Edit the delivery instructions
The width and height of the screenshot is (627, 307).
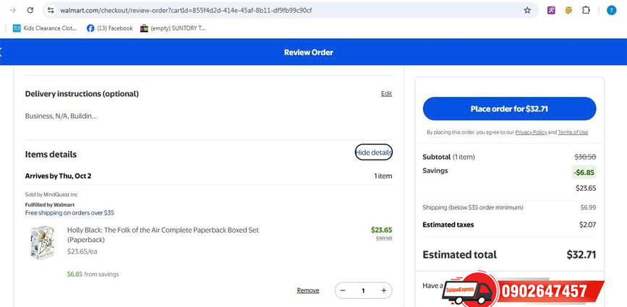click(x=386, y=93)
